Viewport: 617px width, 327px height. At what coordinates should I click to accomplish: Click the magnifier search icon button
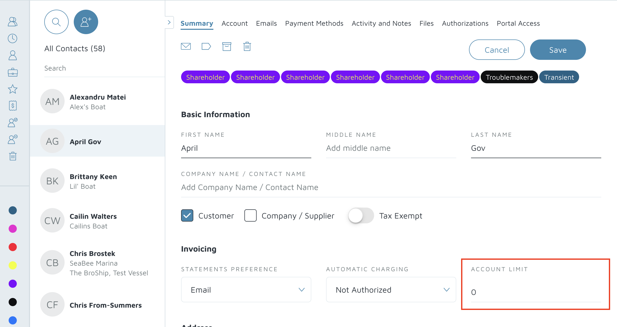[56, 22]
